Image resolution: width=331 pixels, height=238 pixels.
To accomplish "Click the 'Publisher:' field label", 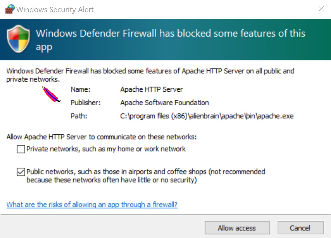I will click(x=86, y=103).
